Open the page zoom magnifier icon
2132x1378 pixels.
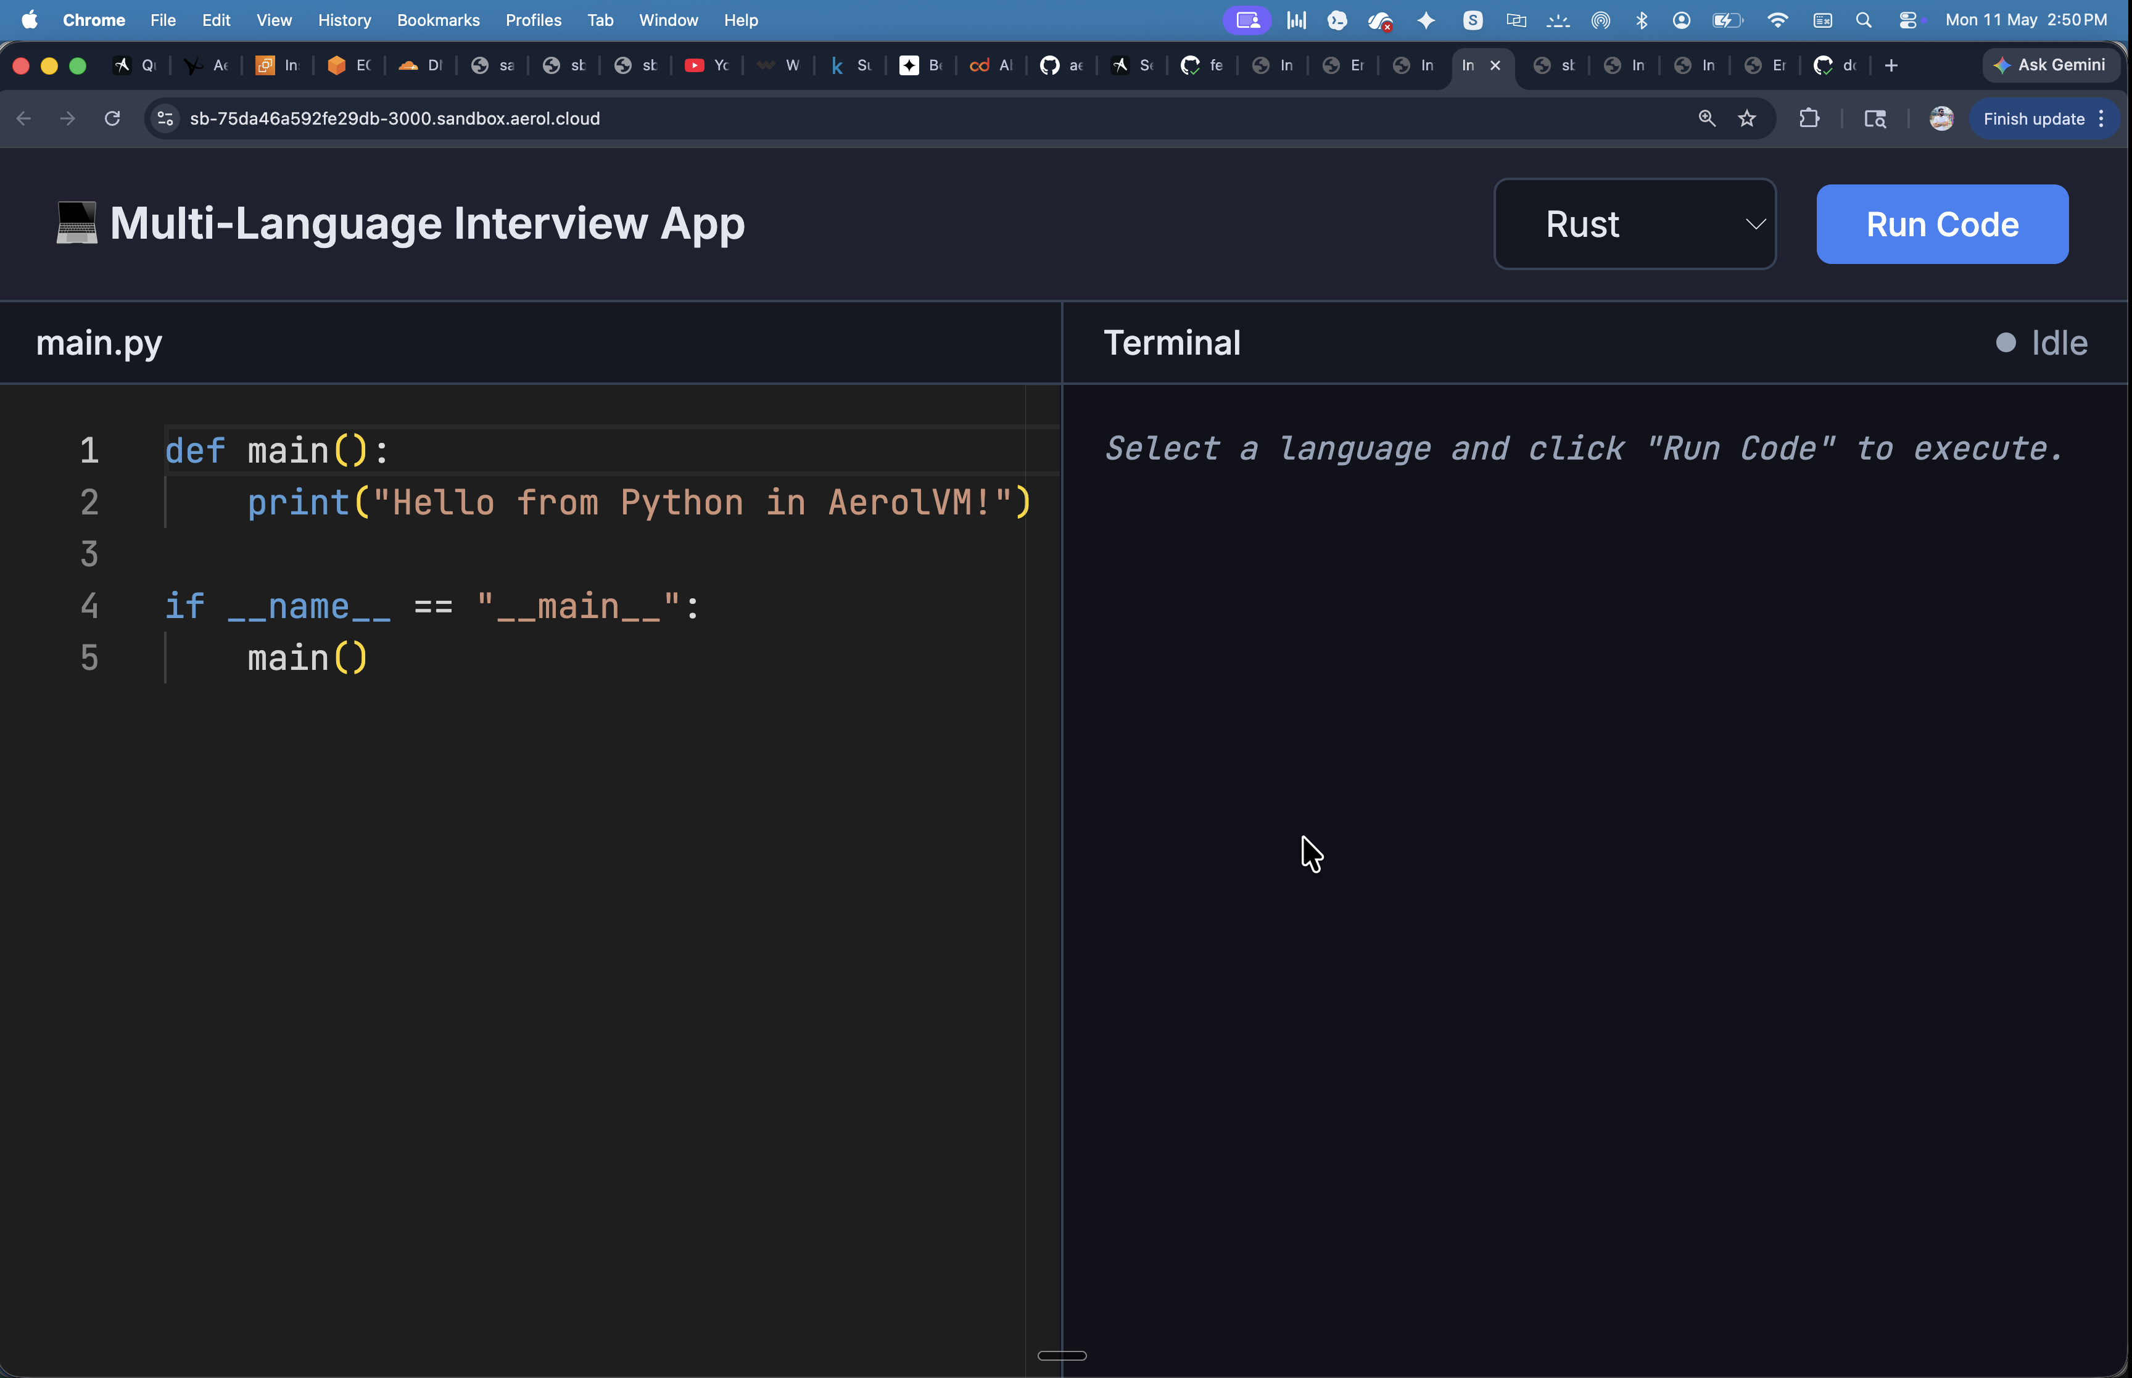[1707, 119]
